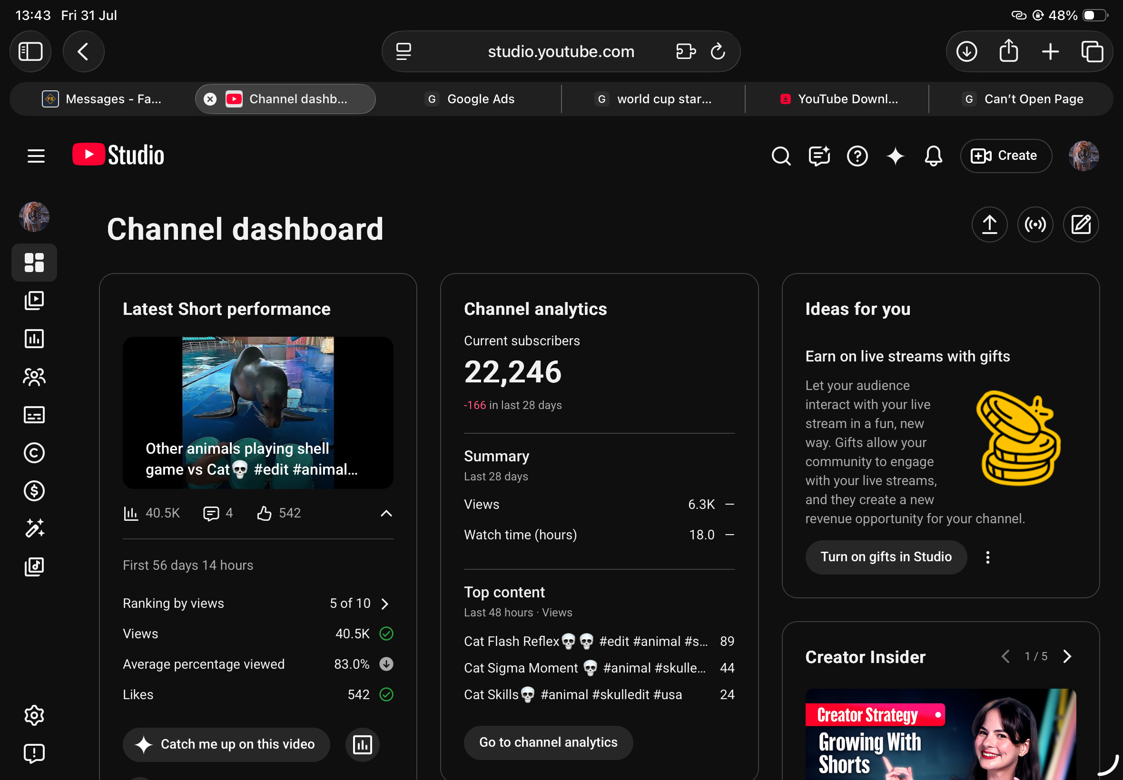This screenshot has height=780, width=1123.
Task: Open Audio library in the sidebar
Action: (x=34, y=566)
